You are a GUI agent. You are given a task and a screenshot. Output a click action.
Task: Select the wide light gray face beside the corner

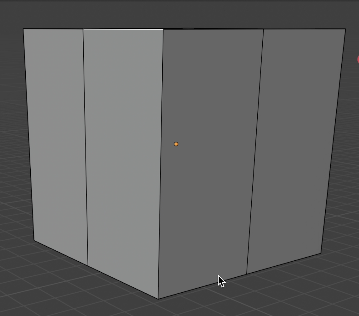coord(124,160)
